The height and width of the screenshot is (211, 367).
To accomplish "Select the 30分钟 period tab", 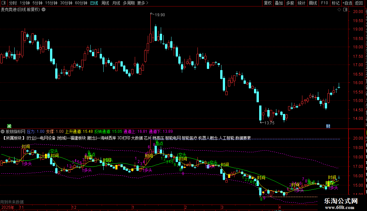I will 66,3.
